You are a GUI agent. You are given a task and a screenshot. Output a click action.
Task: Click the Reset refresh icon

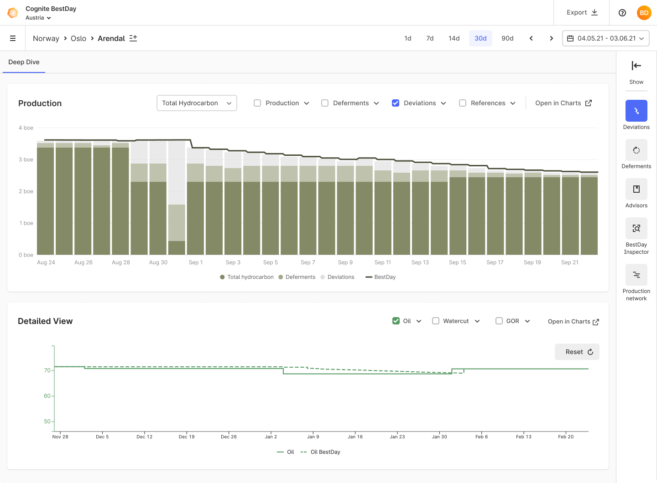point(590,352)
